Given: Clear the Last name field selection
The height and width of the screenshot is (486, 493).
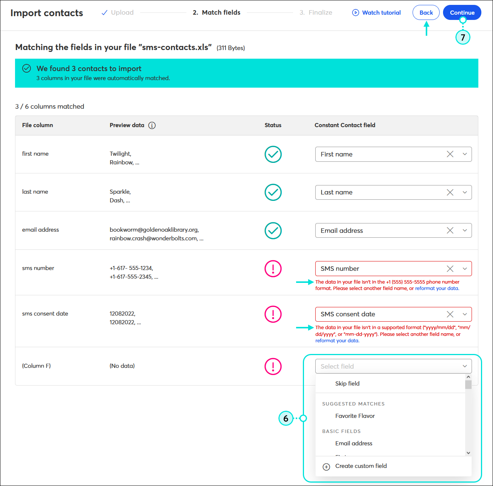Looking at the screenshot, I should (450, 192).
